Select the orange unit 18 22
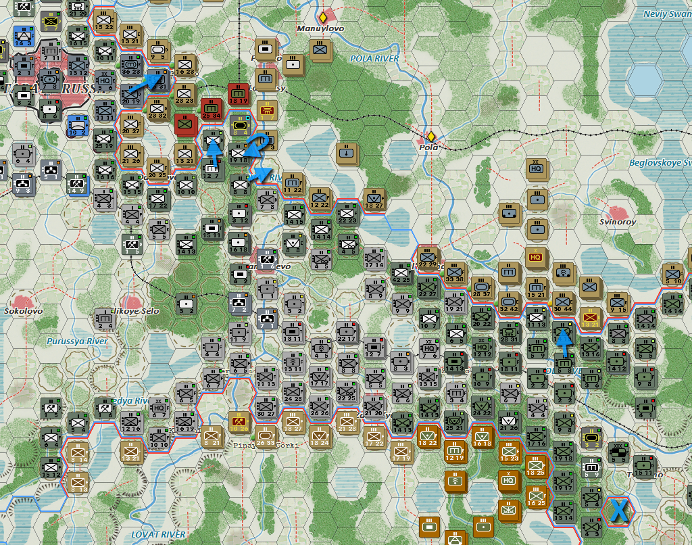The width and height of the screenshot is (692, 545). [427, 436]
